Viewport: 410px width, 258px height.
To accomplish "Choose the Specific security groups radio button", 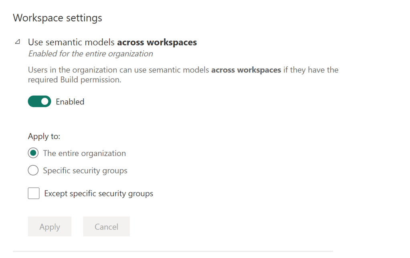I will [x=33, y=171].
